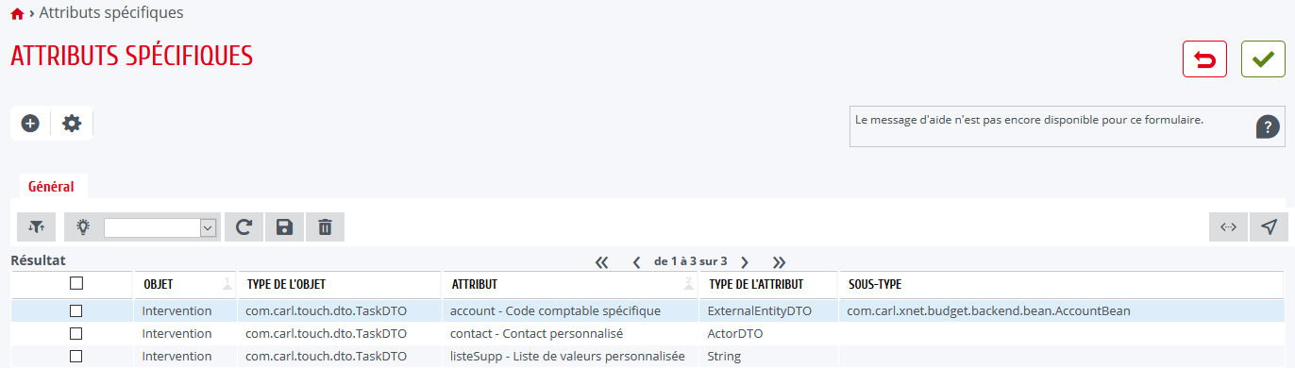
Task: Click the red home icon in breadcrumb
Action: tap(17, 14)
